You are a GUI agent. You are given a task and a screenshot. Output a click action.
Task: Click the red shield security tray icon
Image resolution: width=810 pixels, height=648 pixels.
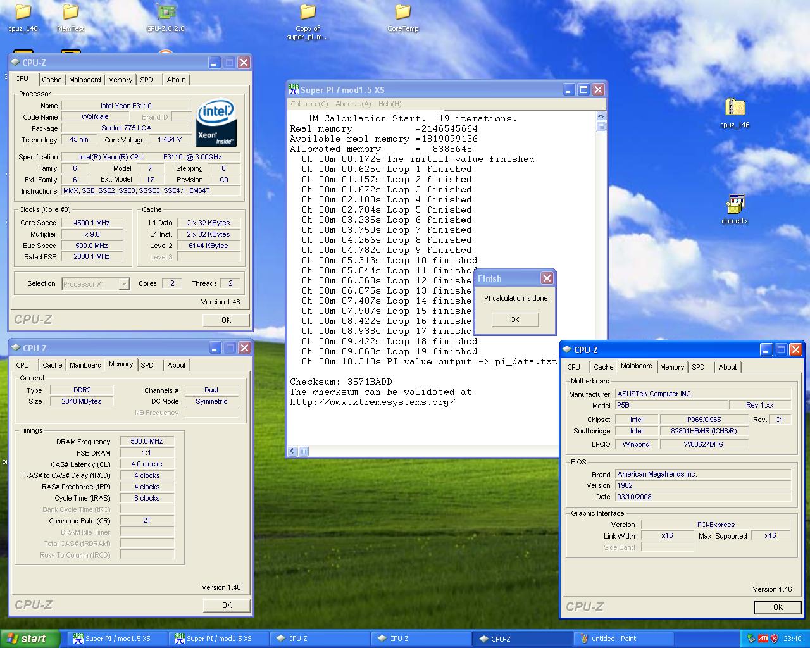coord(775,639)
